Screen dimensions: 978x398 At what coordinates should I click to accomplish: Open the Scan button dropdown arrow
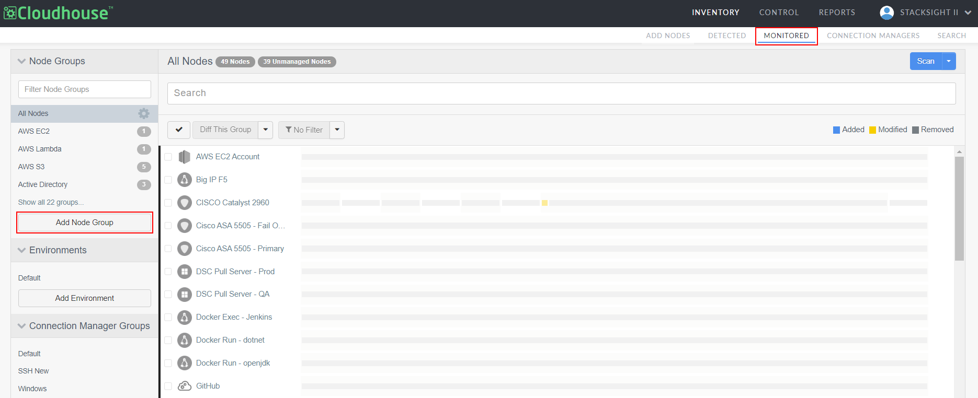tap(949, 61)
